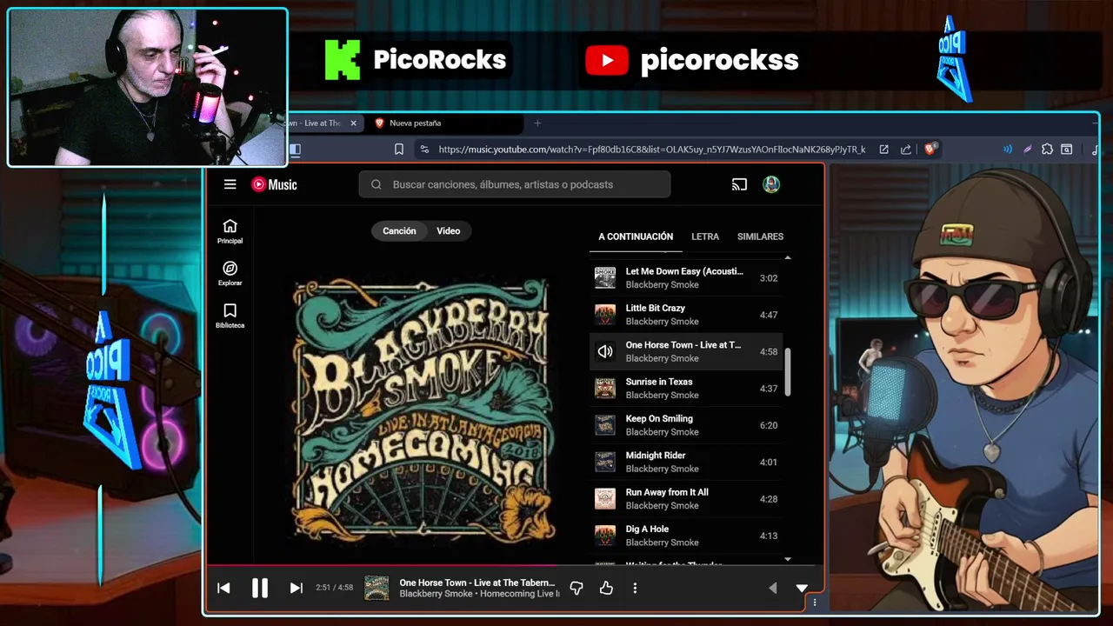Click the blue sound-waves extension icon
This screenshot has height=626, width=1113.
coord(1008,150)
